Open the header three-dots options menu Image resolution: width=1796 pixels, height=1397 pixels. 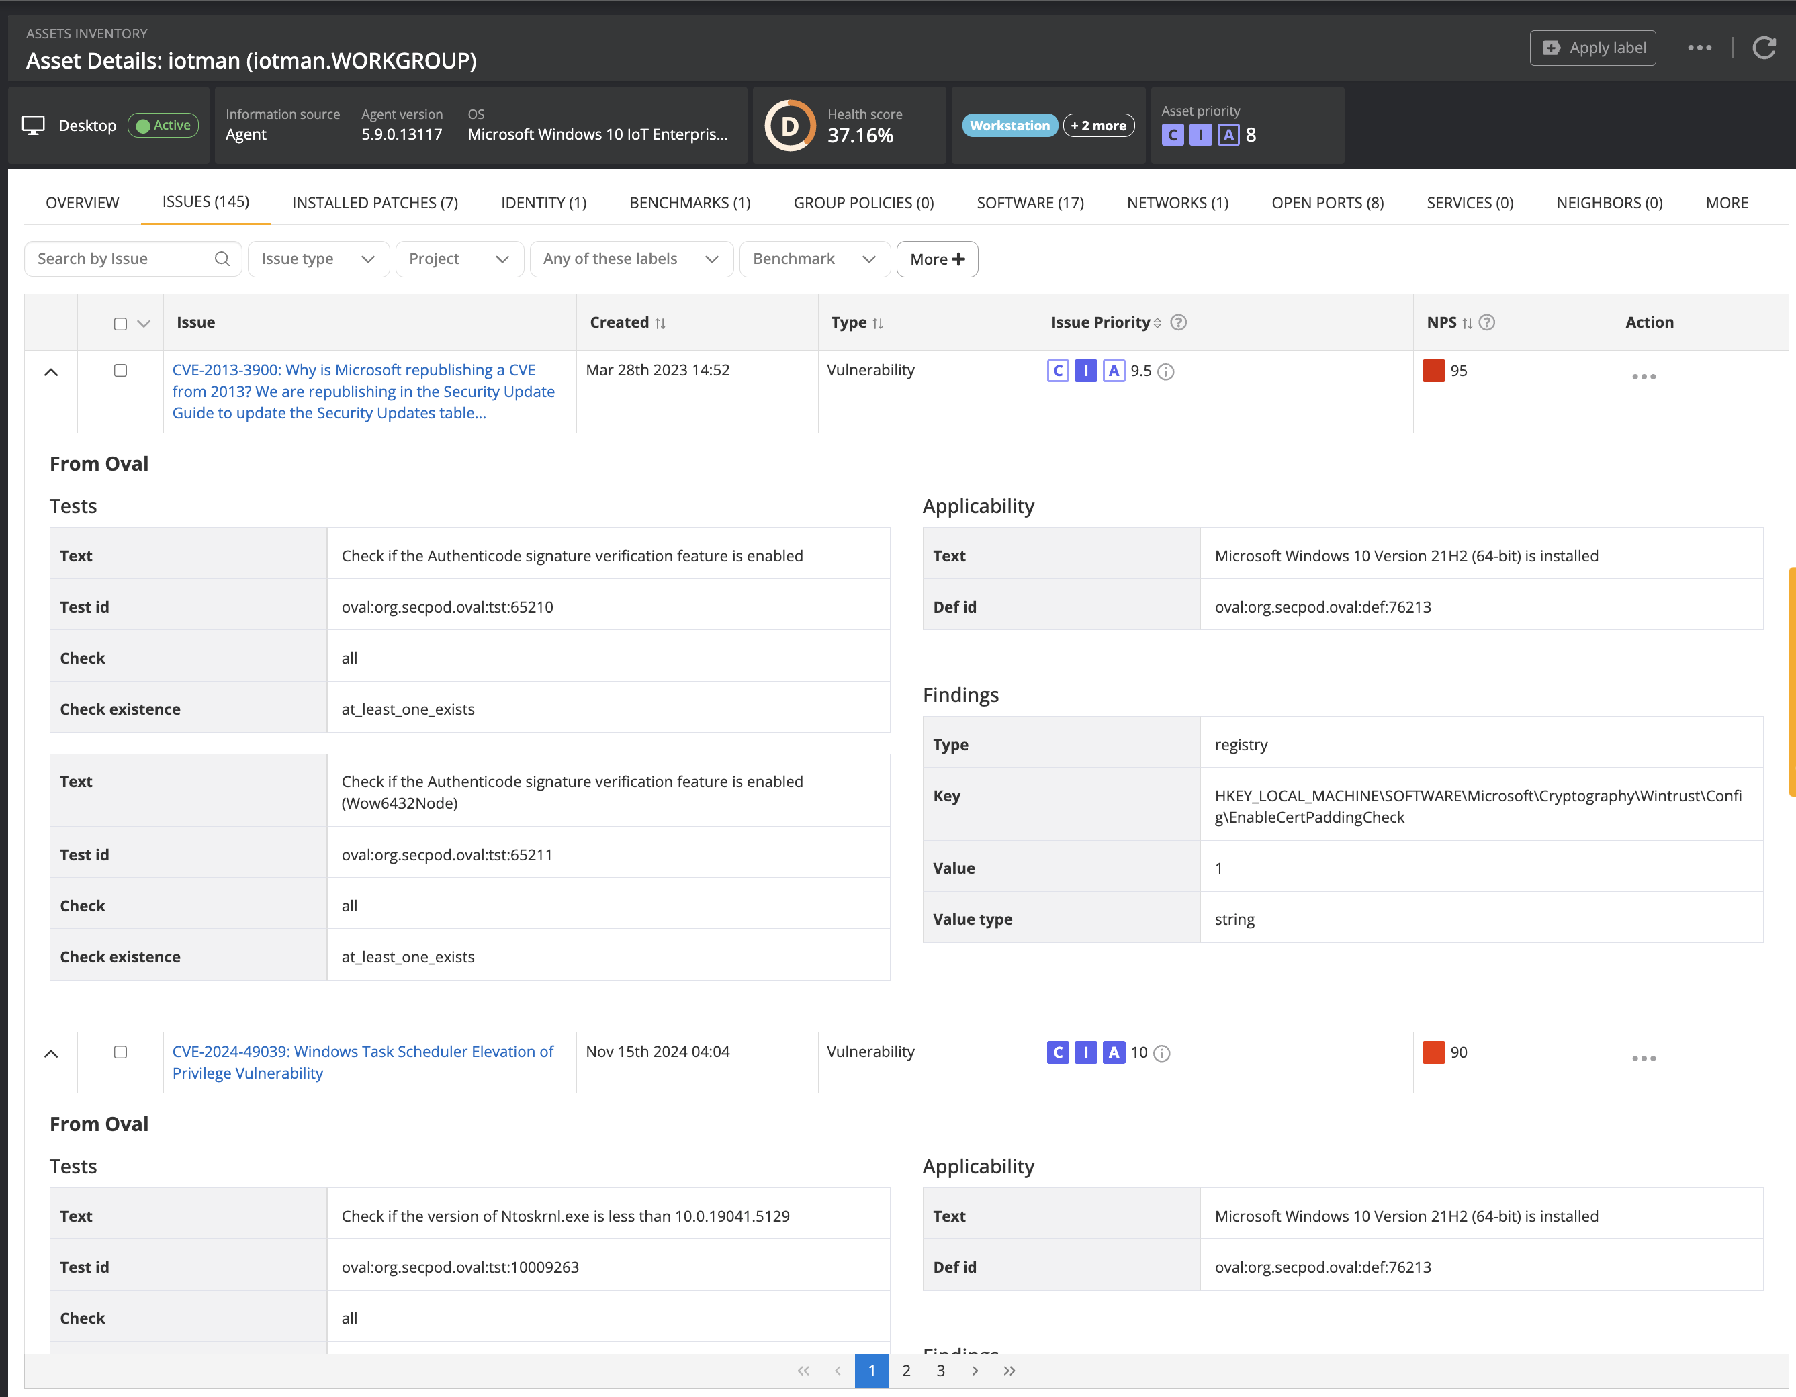pyautogui.click(x=1699, y=48)
